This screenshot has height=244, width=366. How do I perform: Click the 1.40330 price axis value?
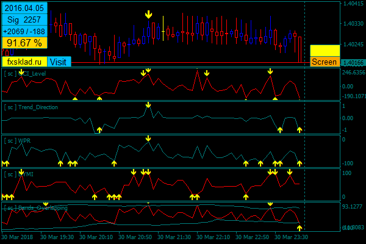click(353, 24)
